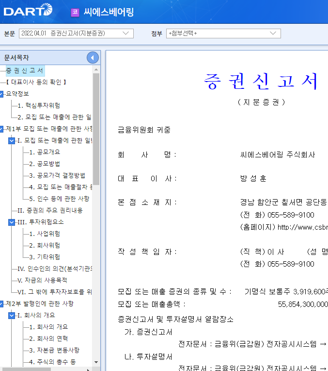Screen dimensions: 328x371
Task: Open II. 증권의 주요 권리내용
Action: (x=50, y=210)
